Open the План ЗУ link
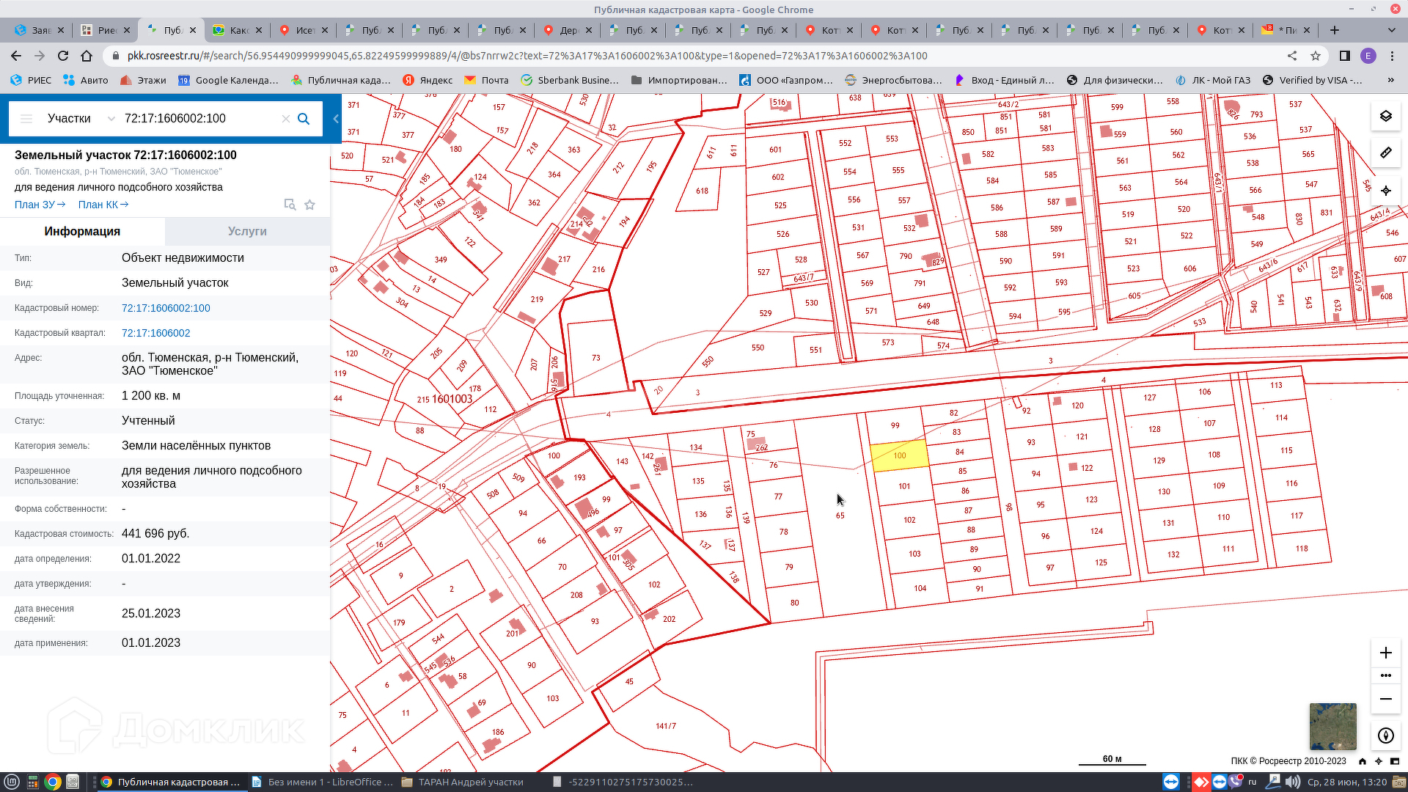The height and width of the screenshot is (792, 1408). click(x=40, y=205)
